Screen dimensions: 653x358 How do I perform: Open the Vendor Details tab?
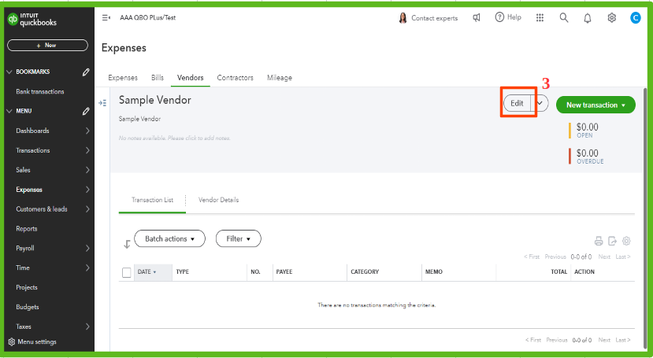click(x=219, y=200)
